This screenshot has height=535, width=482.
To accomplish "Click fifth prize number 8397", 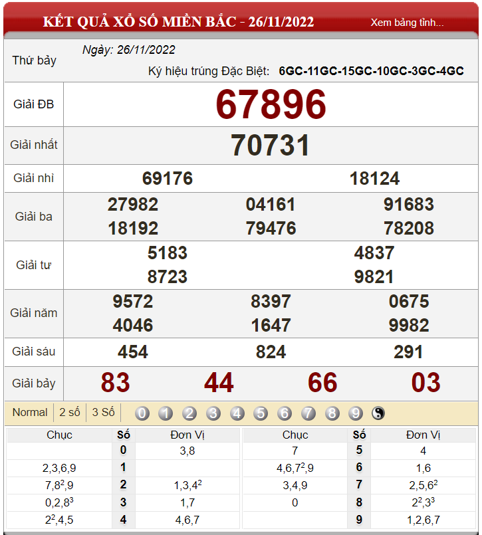I will point(271,301).
